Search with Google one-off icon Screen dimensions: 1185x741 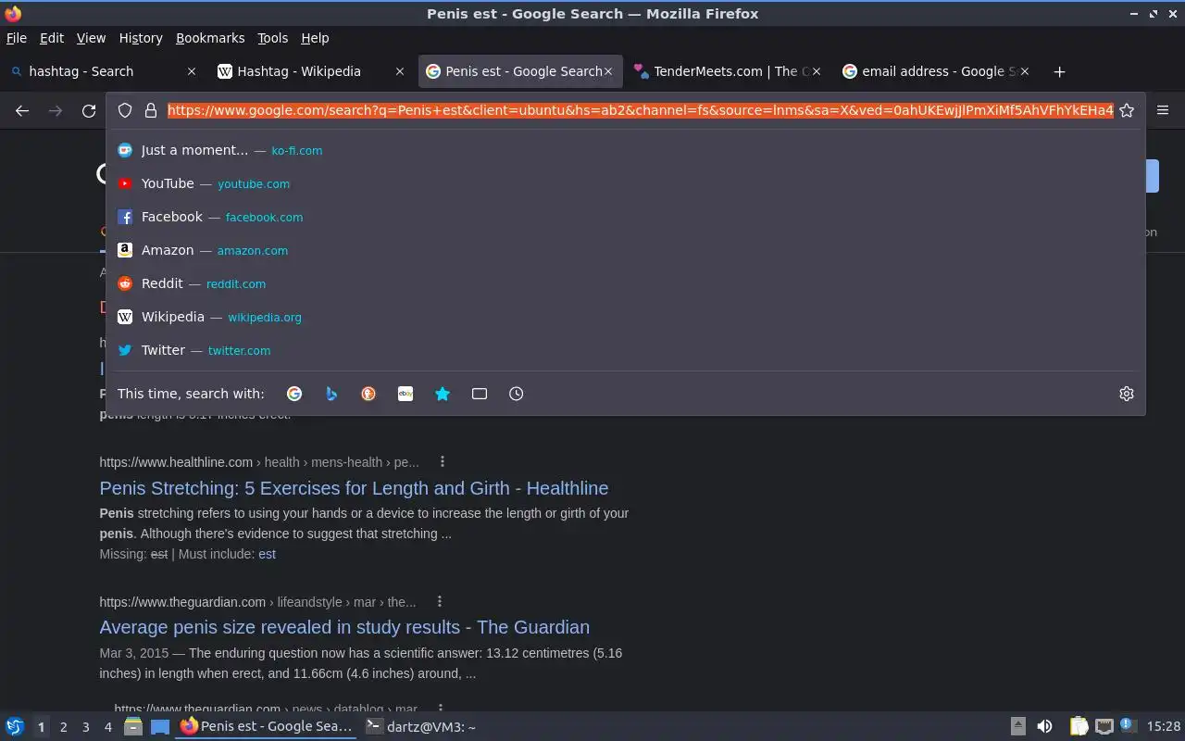294,394
